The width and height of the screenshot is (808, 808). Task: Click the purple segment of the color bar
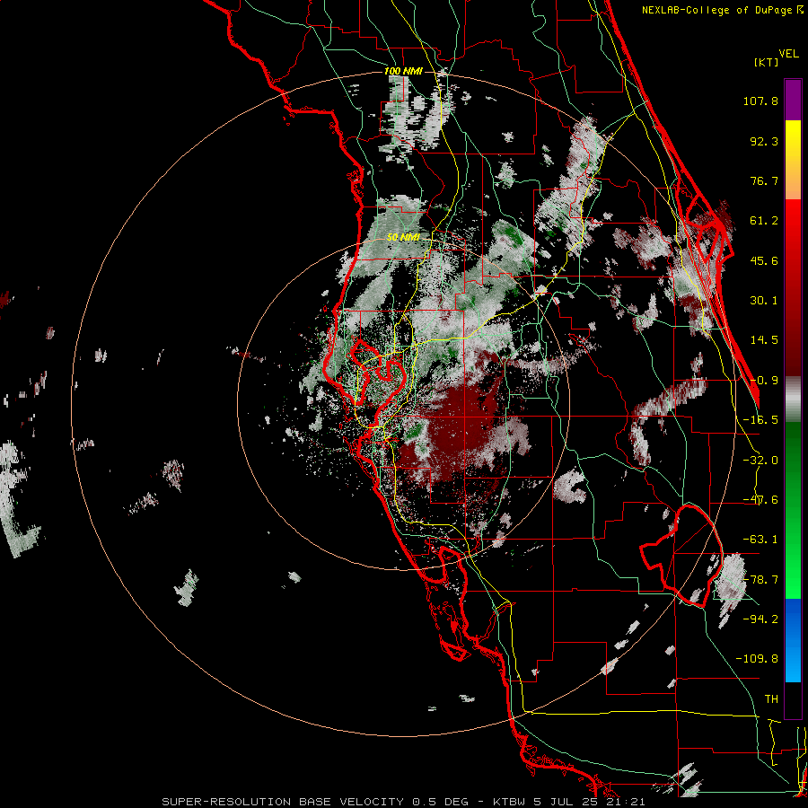coord(793,100)
